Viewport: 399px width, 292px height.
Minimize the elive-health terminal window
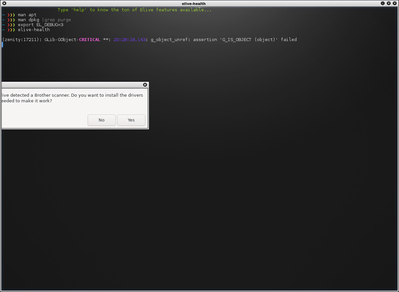383,3
